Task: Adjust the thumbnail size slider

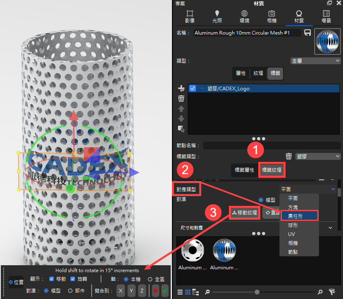Action: 257,292
